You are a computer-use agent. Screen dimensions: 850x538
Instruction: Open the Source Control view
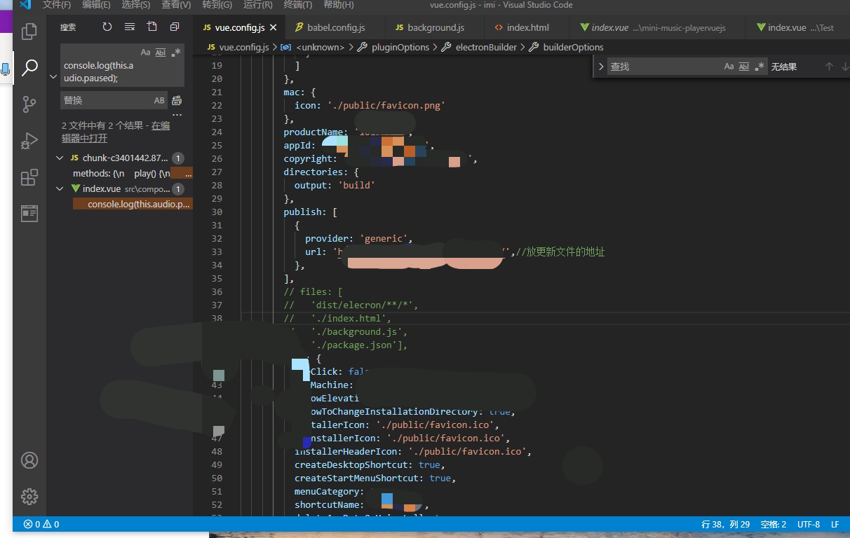pos(29,104)
